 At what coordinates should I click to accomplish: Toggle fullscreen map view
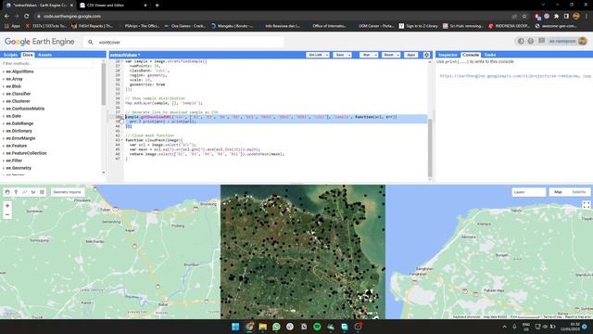pos(587,205)
